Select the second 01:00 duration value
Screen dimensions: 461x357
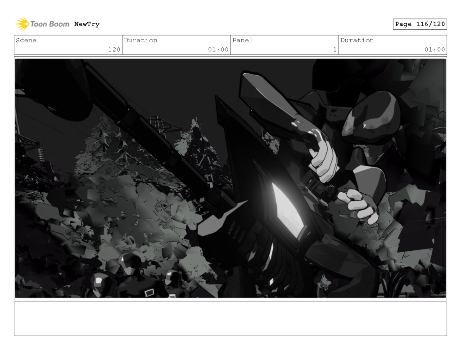click(435, 50)
